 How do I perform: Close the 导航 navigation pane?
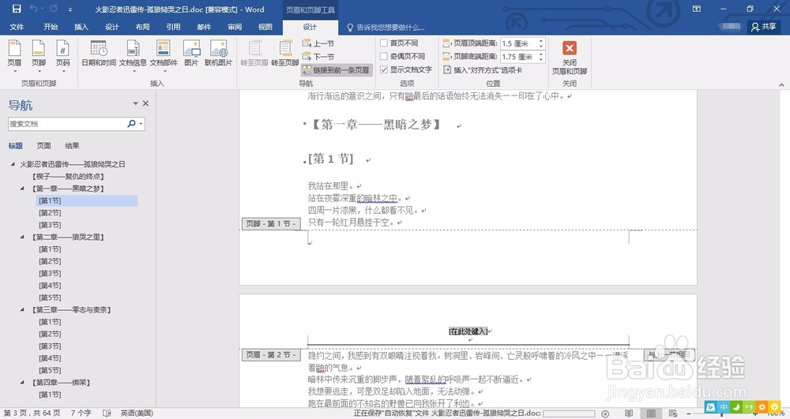[x=145, y=103]
